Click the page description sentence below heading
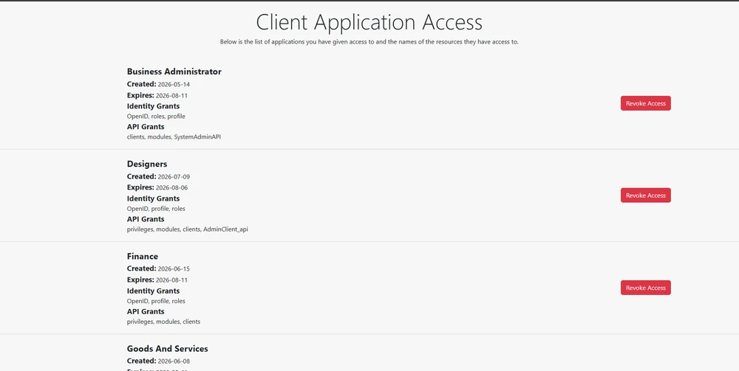Image resolution: width=739 pixels, height=371 pixels. tap(369, 42)
